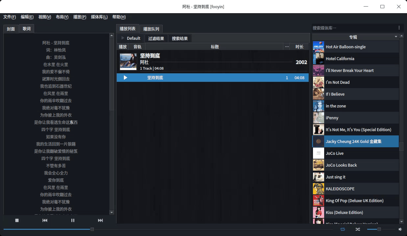This screenshot has height=236, width=407.
Task: Toggle repeat playback mode
Action: (343, 229)
